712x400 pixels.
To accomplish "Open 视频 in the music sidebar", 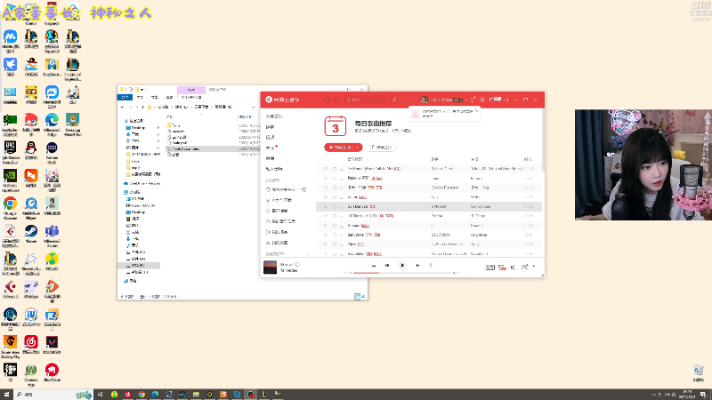I will [271, 138].
